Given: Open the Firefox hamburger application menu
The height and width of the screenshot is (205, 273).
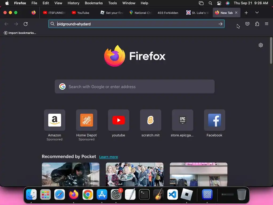Looking at the screenshot, I should pos(266,24).
